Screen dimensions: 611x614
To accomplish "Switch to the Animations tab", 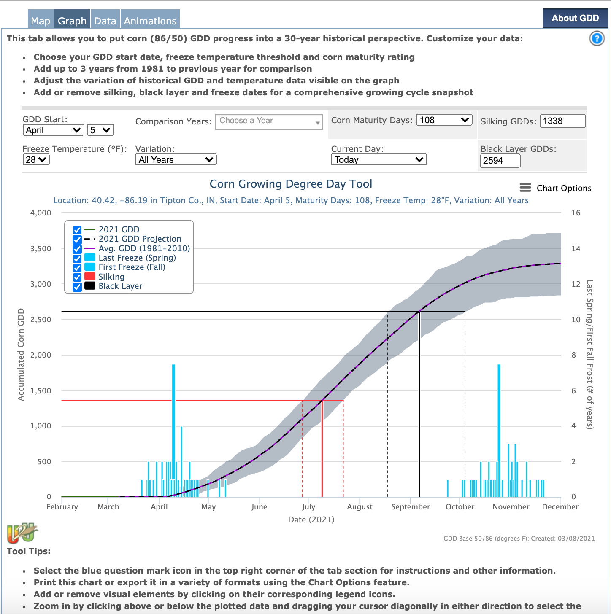I will [150, 21].
